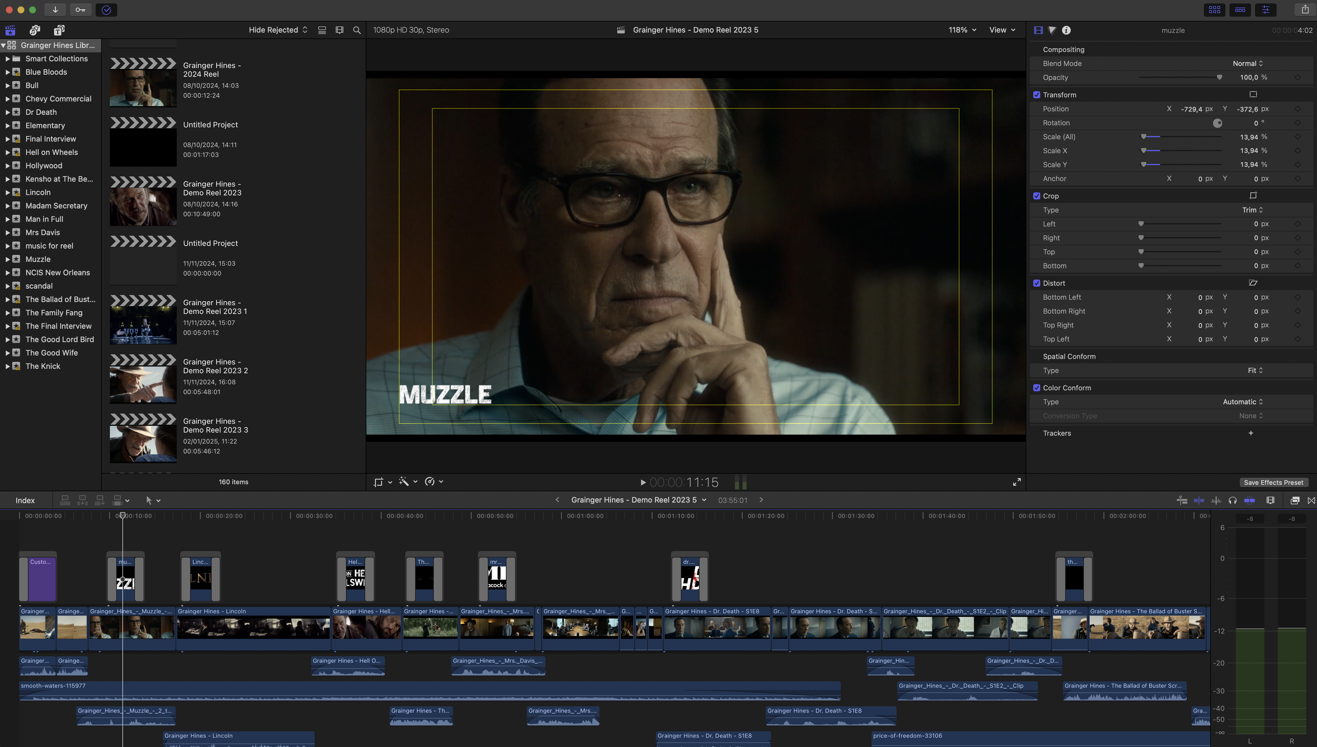The height and width of the screenshot is (747, 1317).
Task: Show the Effects browser icon
Action: (1295, 500)
